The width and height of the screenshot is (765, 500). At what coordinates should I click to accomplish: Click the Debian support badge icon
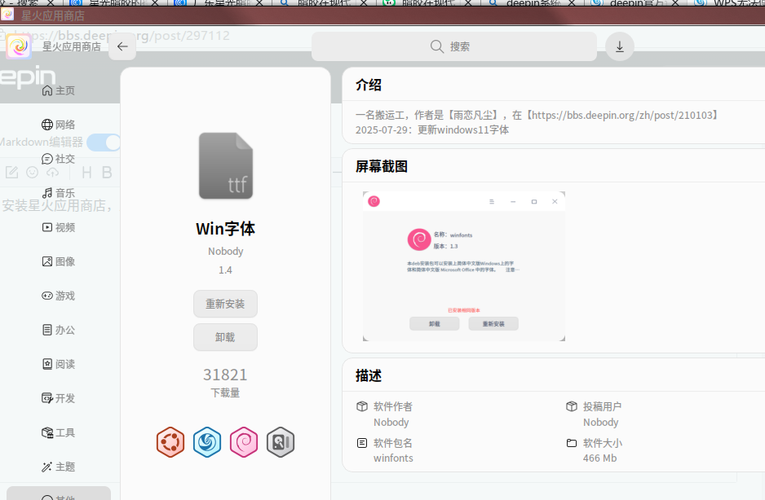click(244, 442)
